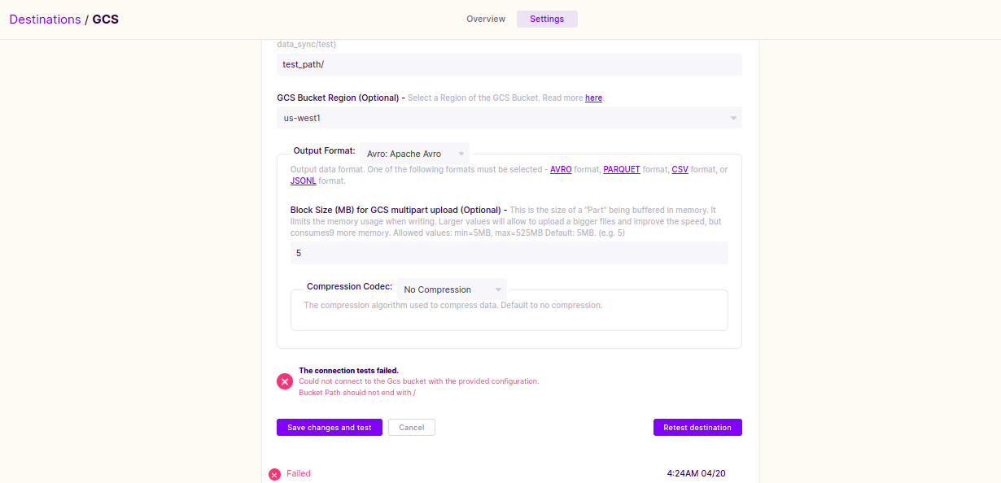This screenshot has width=1001, height=483.
Task: Click the 'here' link for bucket region info
Action: (x=593, y=98)
